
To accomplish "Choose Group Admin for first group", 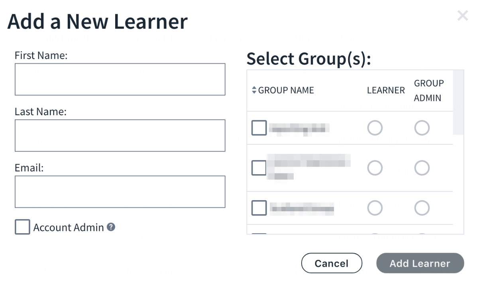I will (422, 128).
